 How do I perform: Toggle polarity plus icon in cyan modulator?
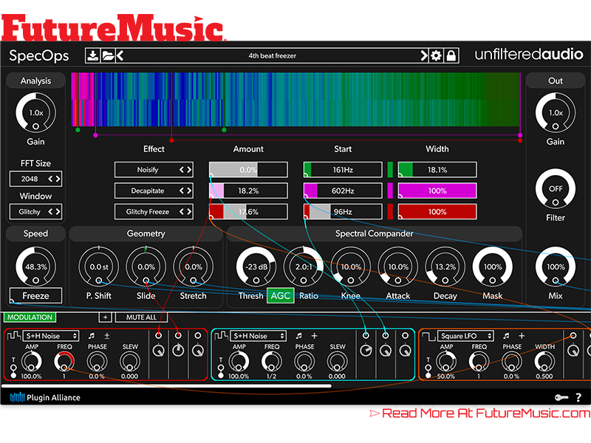click(x=315, y=336)
